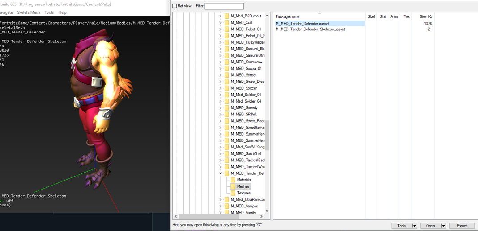478x231 pixels.
Task: Expand the M_Med_PSBurnout folder
Action: (x=220, y=16)
